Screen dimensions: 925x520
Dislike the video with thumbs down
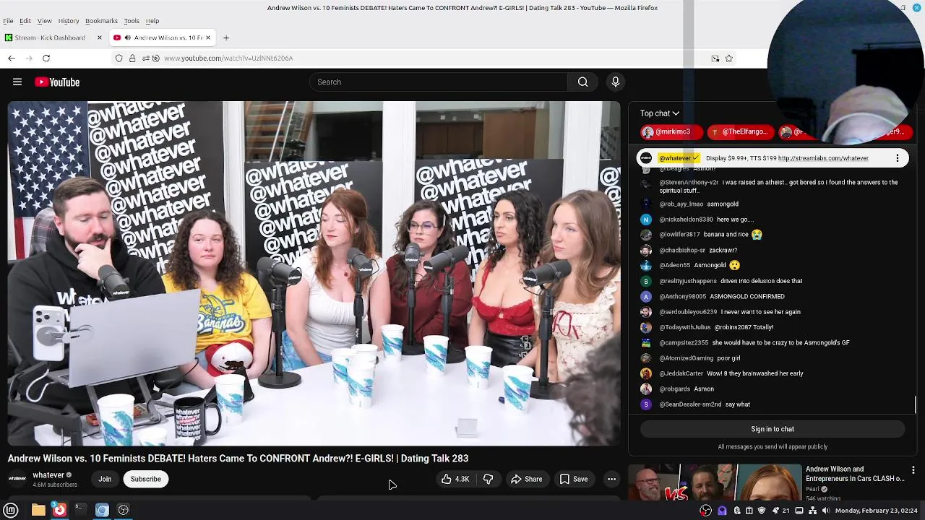pyautogui.click(x=488, y=479)
